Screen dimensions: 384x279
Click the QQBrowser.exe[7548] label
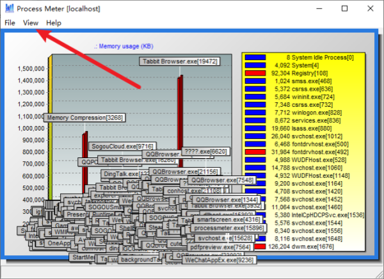(x=222, y=180)
